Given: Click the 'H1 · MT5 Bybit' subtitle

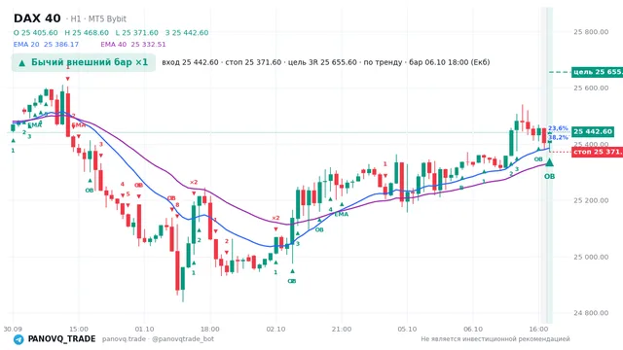Looking at the screenshot, I should tap(96, 18).
